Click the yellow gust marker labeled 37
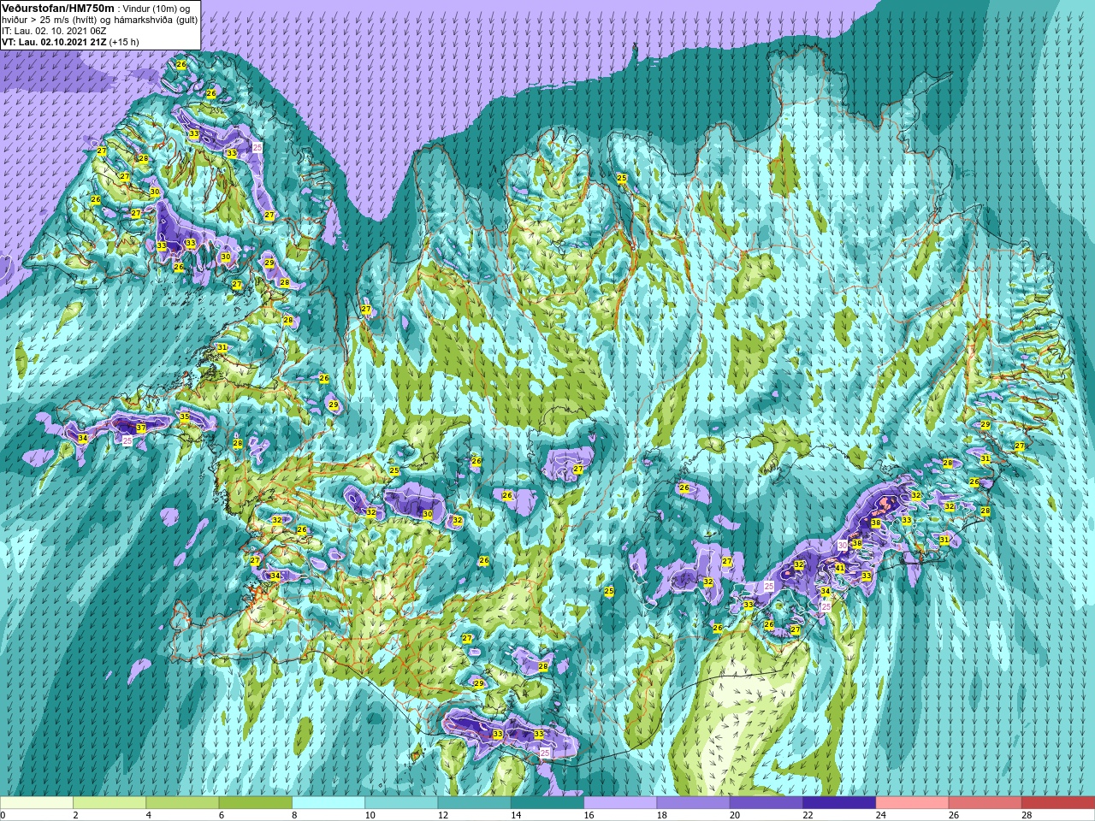This screenshot has width=1095, height=821. click(x=140, y=428)
